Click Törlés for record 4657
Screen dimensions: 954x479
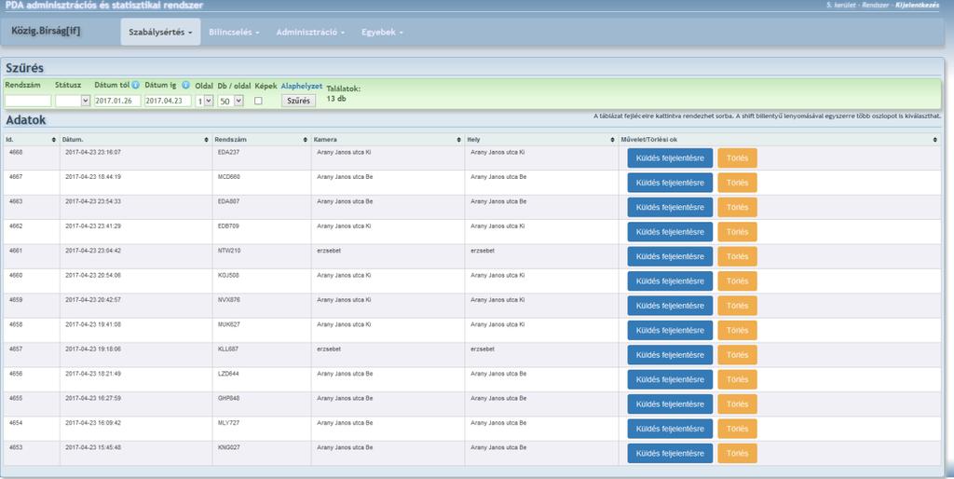click(738, 355)
